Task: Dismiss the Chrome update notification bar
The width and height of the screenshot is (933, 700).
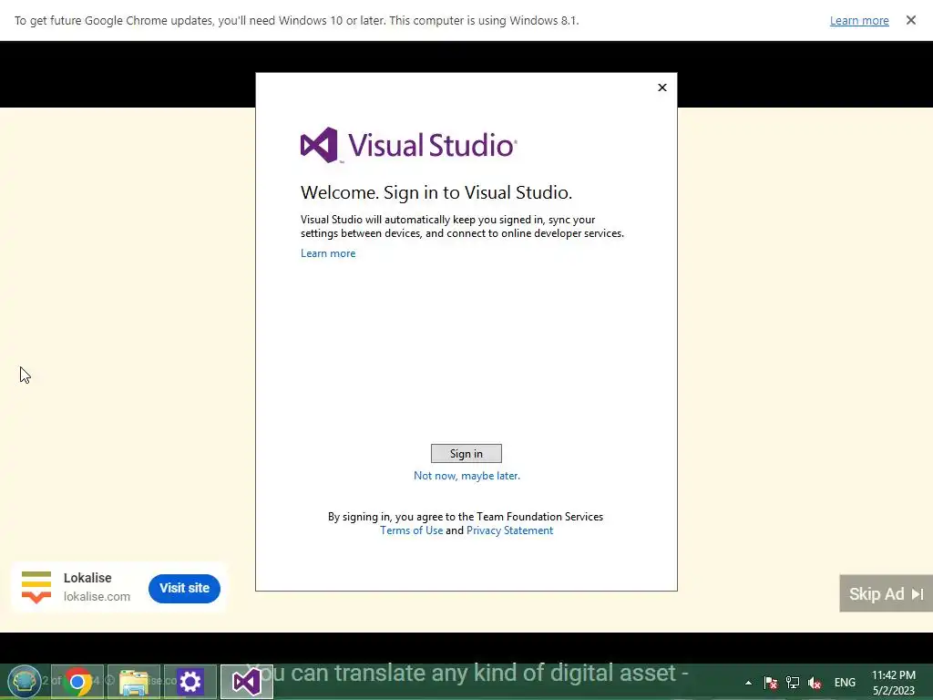Action: pyautogui.click(x=911, y=20)
